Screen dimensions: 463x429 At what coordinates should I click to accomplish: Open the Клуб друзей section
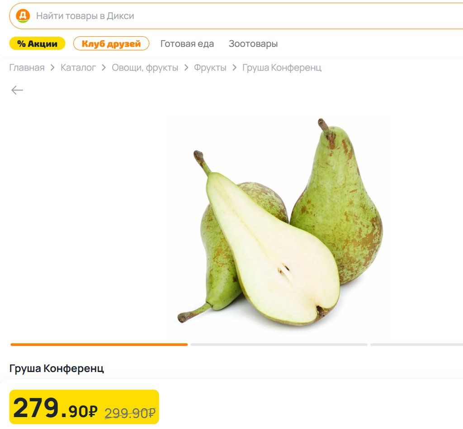[x=111, y=43]
